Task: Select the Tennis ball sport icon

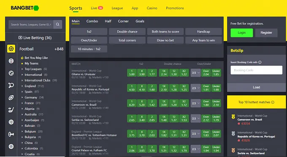Action: pyautogui.click(x=11, y=73)
